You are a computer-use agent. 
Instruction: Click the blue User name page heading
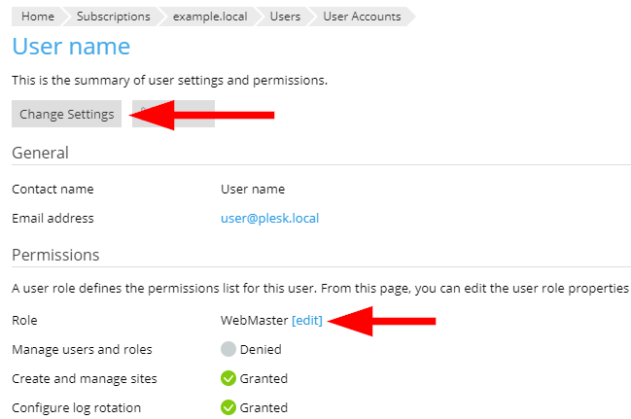[71, 47]
